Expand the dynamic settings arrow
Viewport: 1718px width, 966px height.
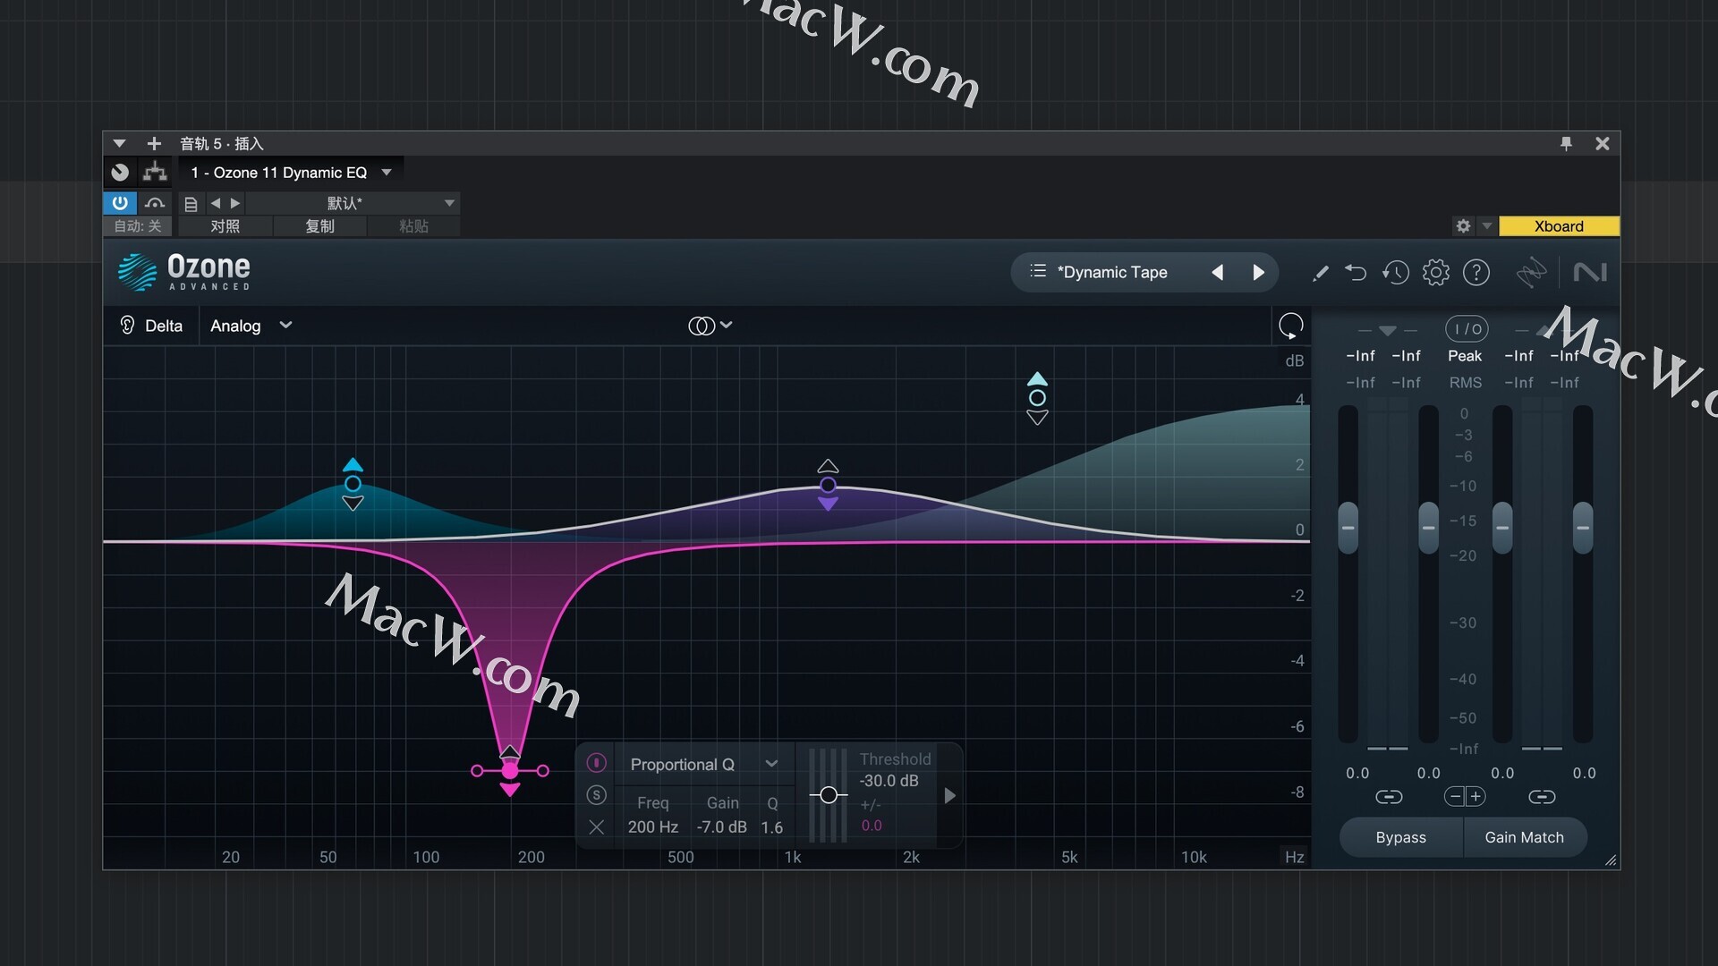click(x=949, y=795)
